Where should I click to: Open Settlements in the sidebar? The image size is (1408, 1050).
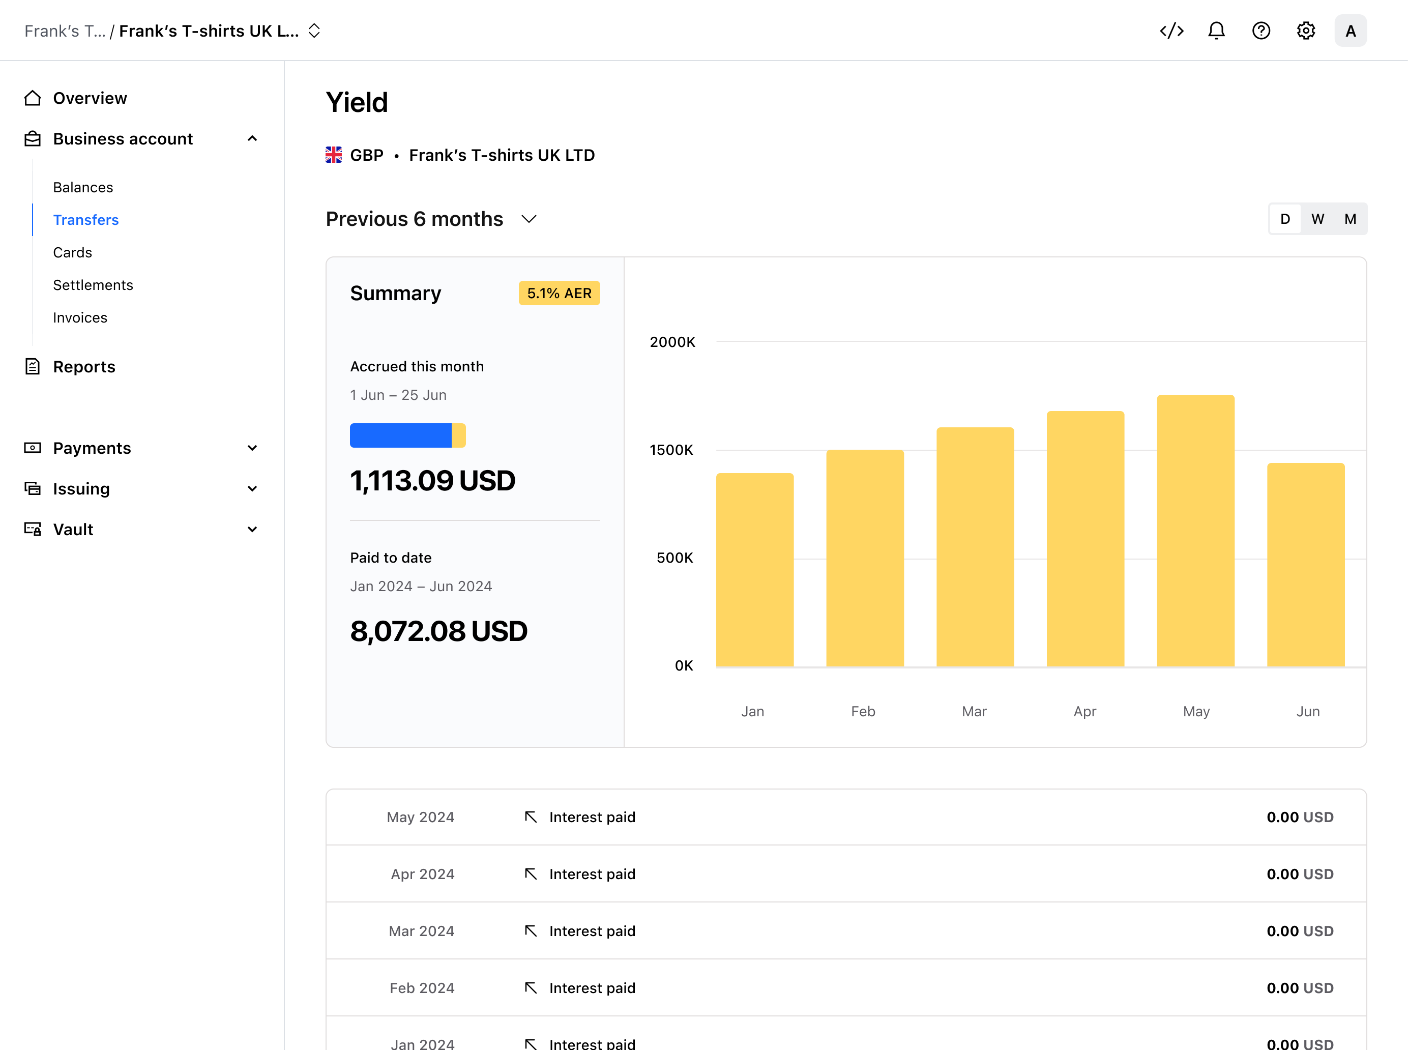93,285
